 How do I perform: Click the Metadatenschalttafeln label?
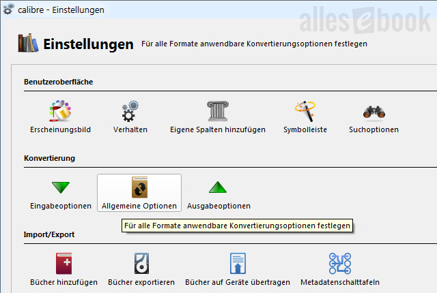[x=340, y=282]
